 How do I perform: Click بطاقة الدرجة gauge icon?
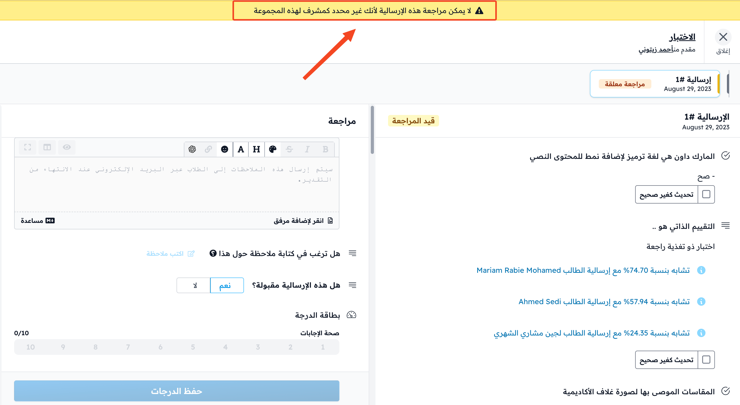351,315
